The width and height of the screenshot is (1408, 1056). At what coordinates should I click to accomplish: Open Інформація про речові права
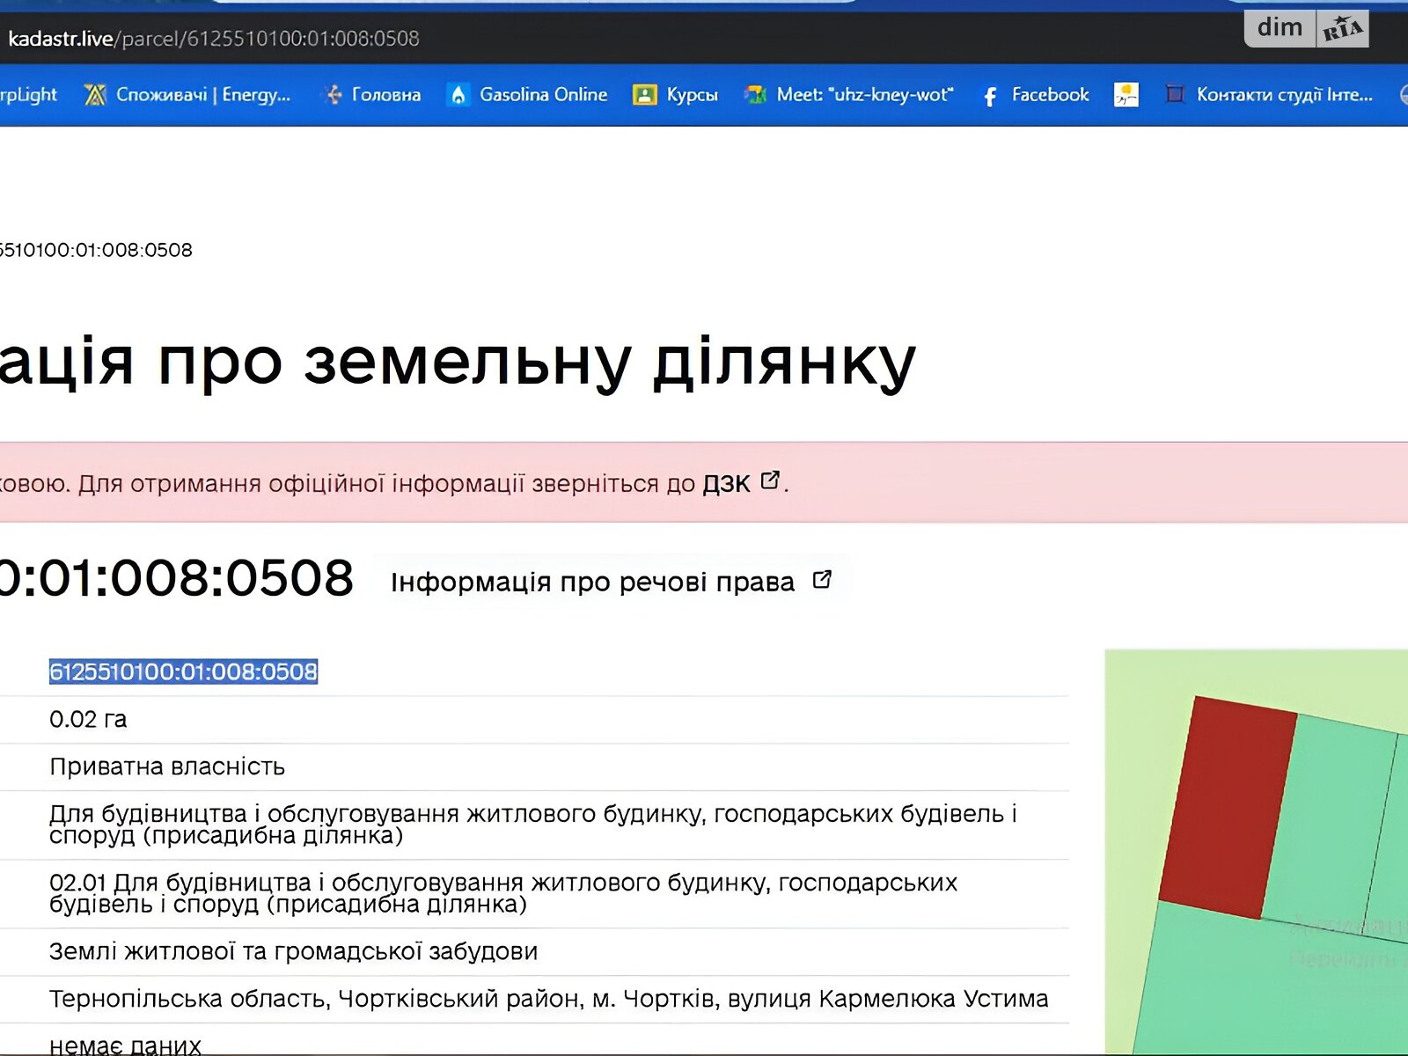tap(592, 583)
